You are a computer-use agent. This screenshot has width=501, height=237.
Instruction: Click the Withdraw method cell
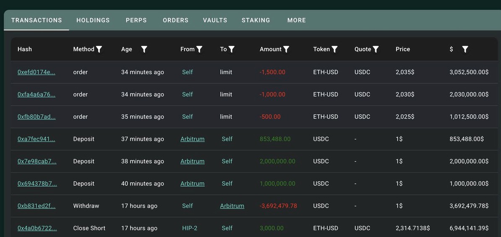(x=86, y=206)
